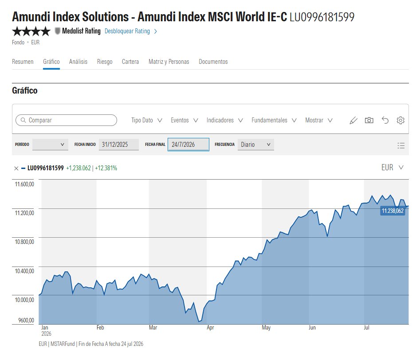Click the 11.600,00 axis label
The image size is (416, 349).
click(24, 184)
